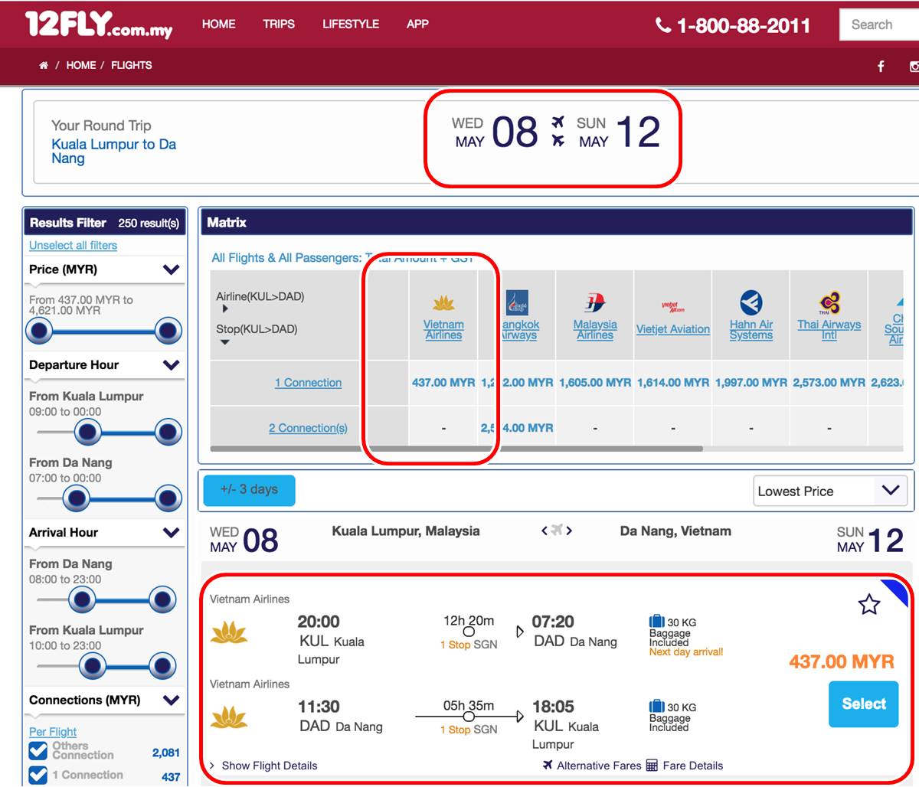This screenshot has width=919, height=787.
Task: Collapse the Departure Hour filter section
Action: click(172, 365)
